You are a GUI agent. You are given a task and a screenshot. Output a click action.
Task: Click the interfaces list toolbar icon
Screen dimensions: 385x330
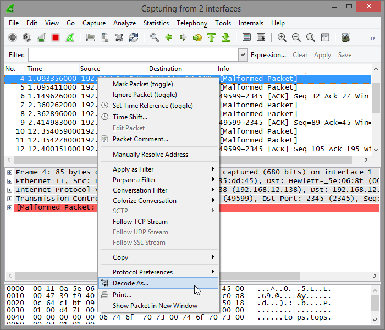pyautogui.click(x=13, y=37)
